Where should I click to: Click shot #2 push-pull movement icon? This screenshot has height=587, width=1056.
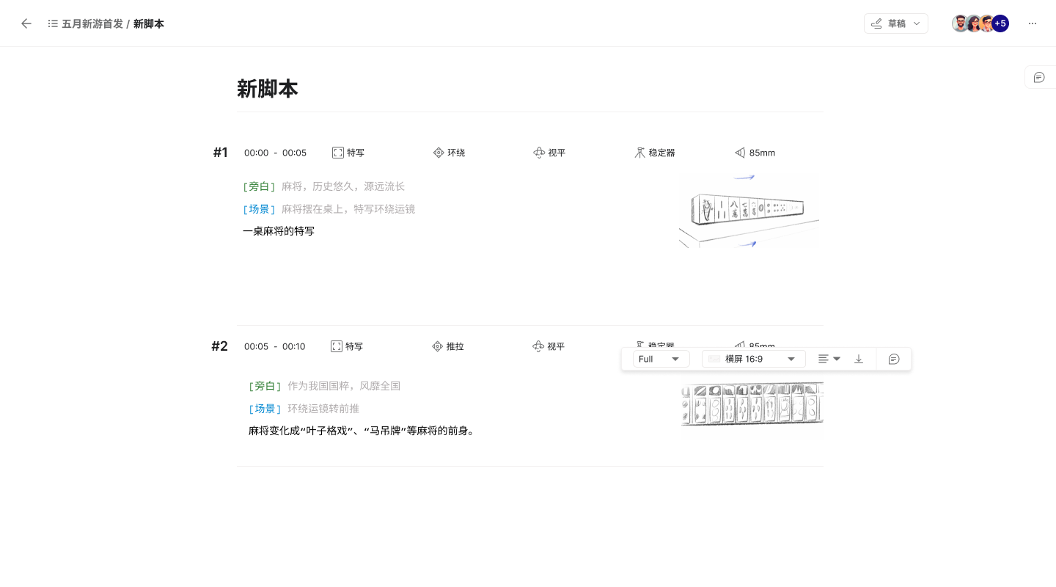pos(438,346)
